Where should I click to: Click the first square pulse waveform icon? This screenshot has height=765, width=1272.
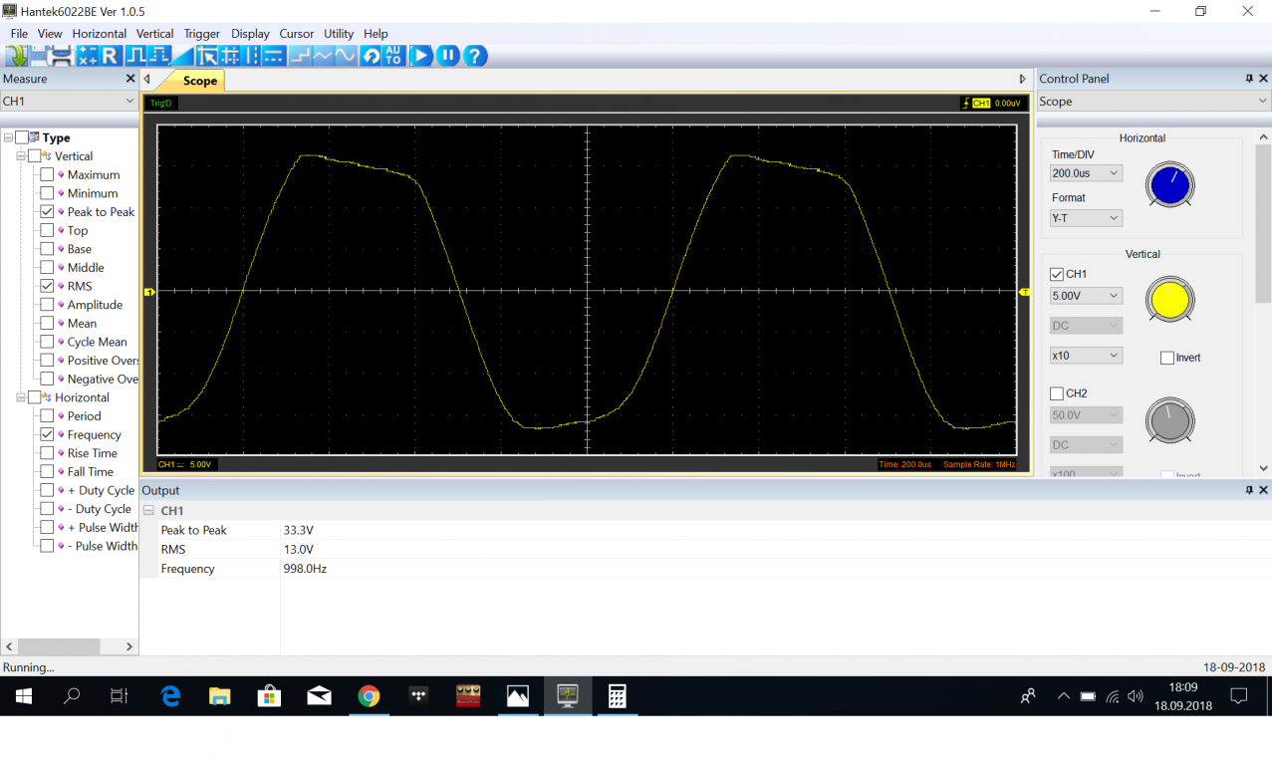(x=136, y=56)
